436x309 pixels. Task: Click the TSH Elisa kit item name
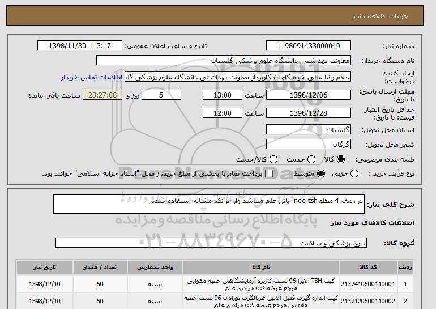pos(261,285)
